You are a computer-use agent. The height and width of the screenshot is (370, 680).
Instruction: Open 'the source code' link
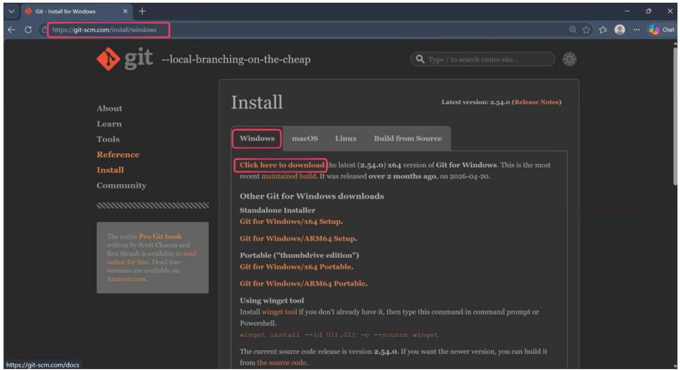coord(281,362)
